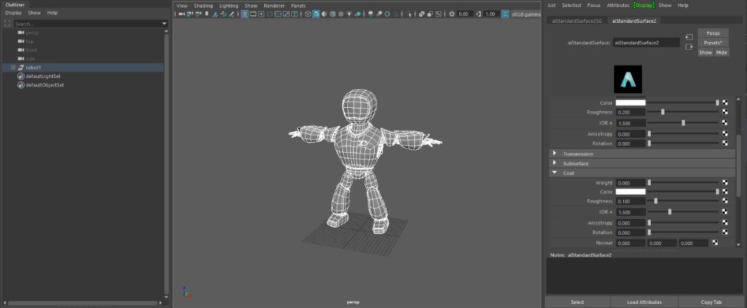Open the viewport Panels menu
This screenshot has width=747, height=308.
(298, 6)
